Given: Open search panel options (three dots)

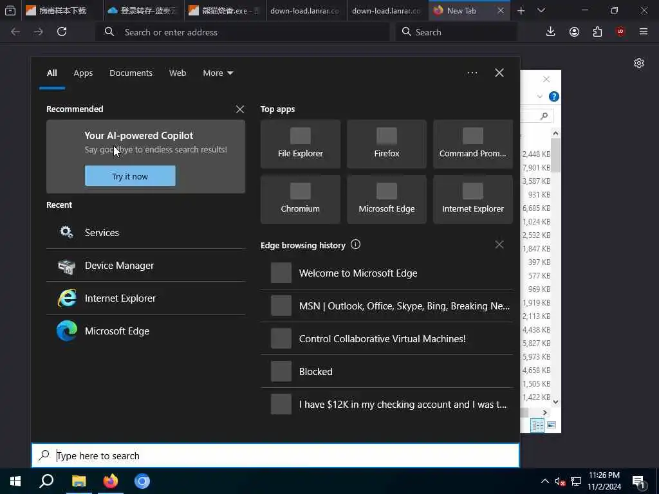Looking at the screenshot, I should [x=472, y=73].
